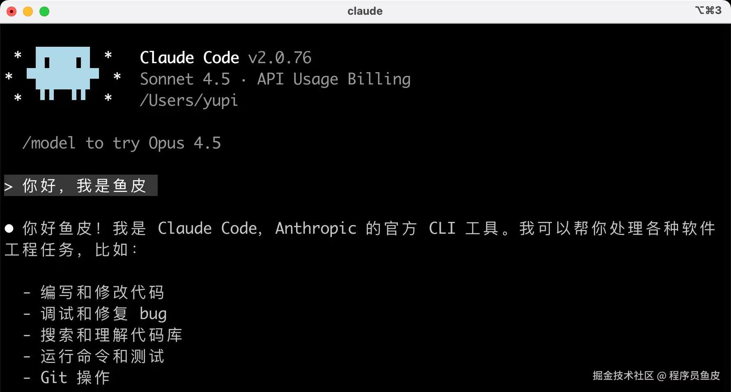Click the "/model to try Opus 4.5" hint
This screenshot has width=731, height=392.
[122, 143]
